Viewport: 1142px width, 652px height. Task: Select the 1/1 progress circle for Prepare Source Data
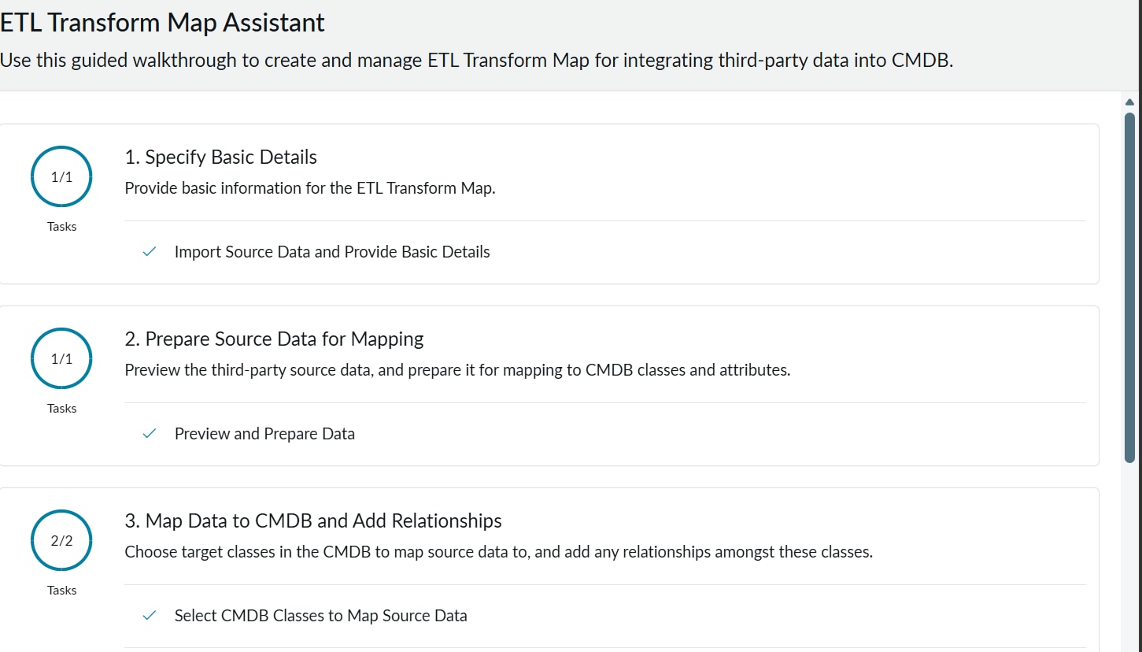pyautogui.click(x=61, y=359)
